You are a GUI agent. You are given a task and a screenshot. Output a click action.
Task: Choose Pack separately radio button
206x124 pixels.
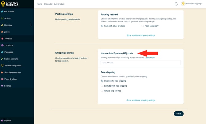pos(143,26)
